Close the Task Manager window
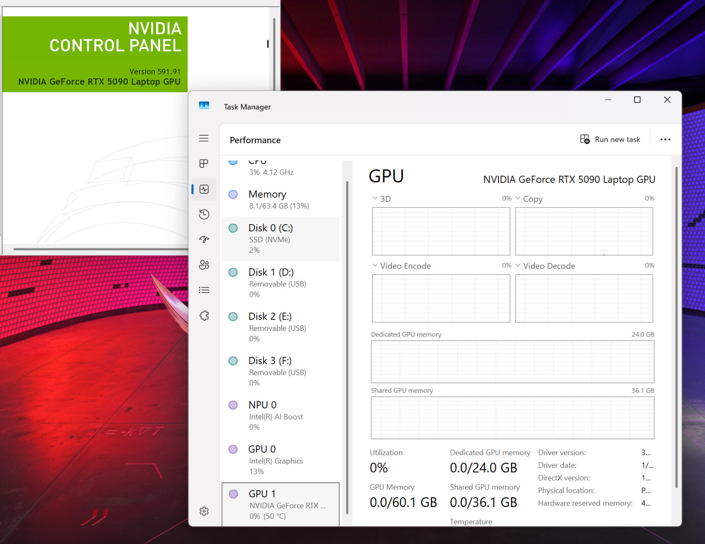The width and height of the screenshot is (705, 544). coord(667,100)
